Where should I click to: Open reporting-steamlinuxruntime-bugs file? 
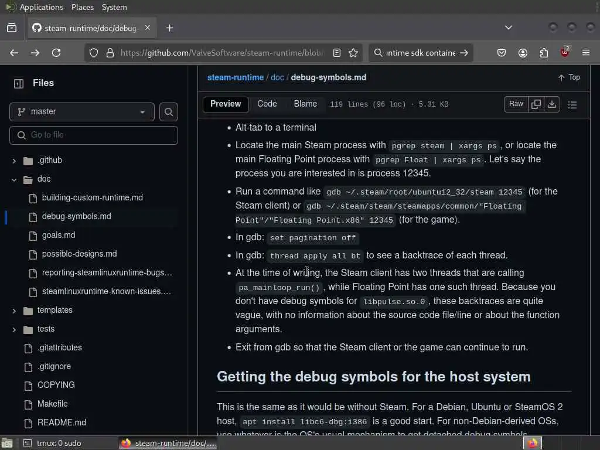(x=107, y=272)
